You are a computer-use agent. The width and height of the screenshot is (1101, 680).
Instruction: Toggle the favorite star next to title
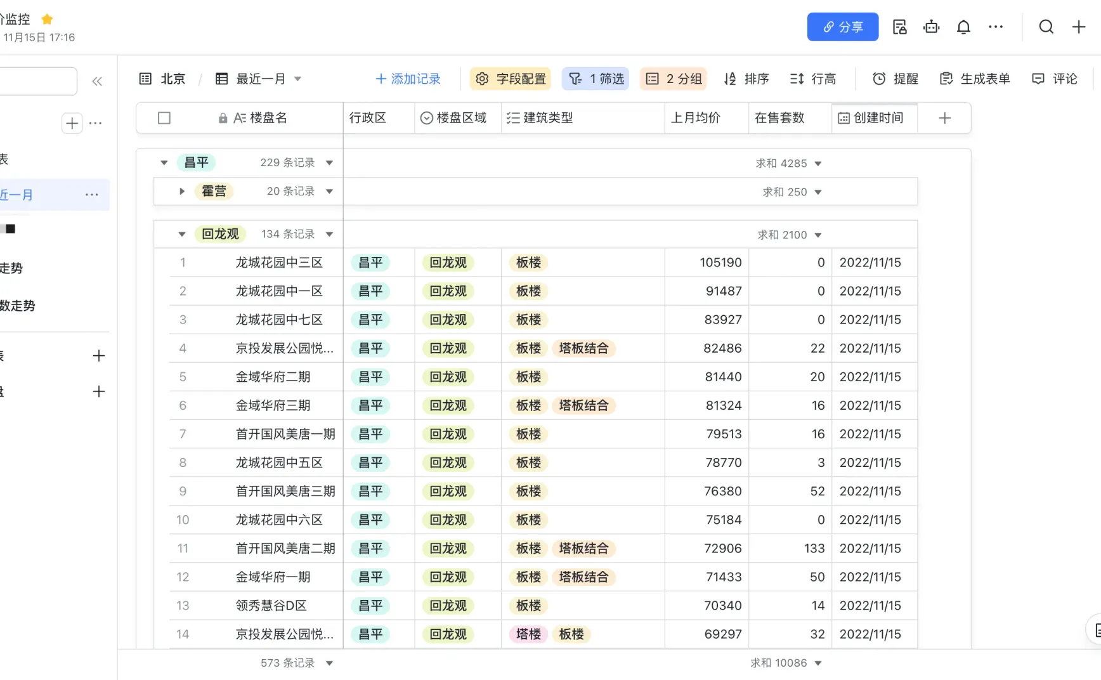click(x=47, y=19)
